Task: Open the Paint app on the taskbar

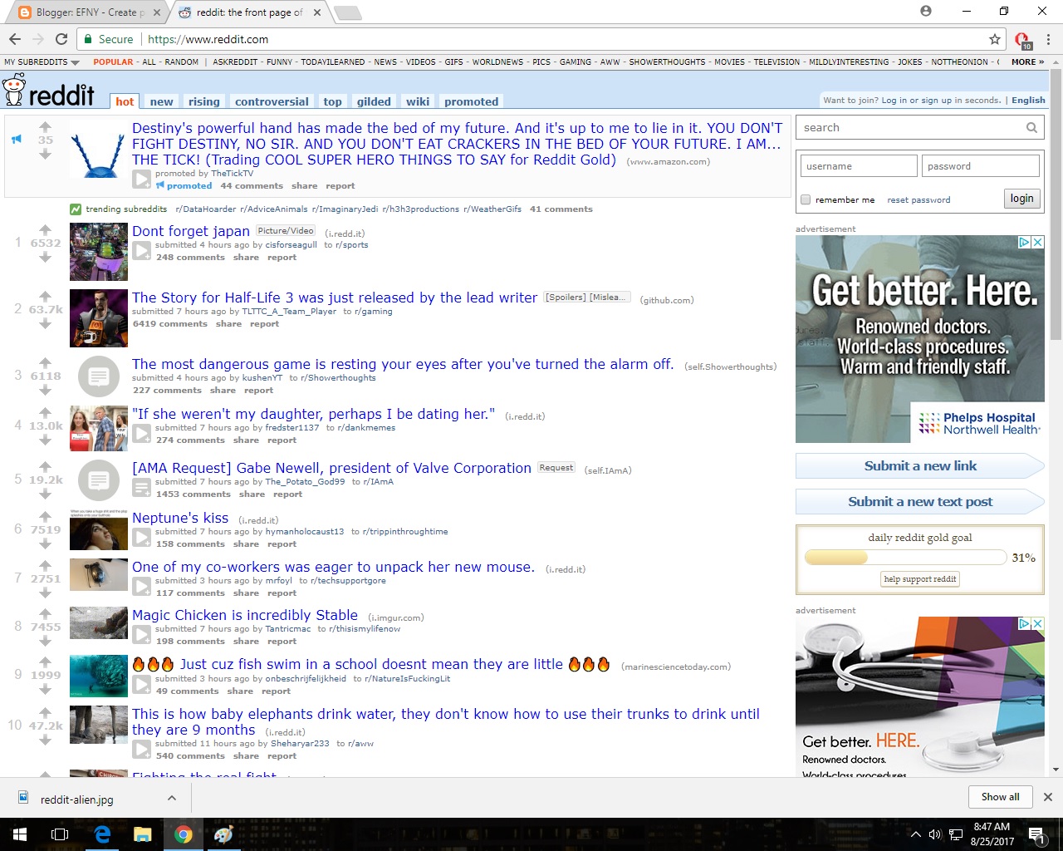Action: [223, 834]
